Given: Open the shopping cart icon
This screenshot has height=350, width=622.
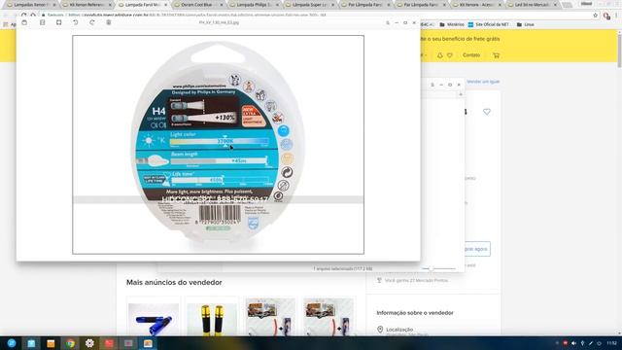Looking at the screenshot, I should tap(497, 55).
